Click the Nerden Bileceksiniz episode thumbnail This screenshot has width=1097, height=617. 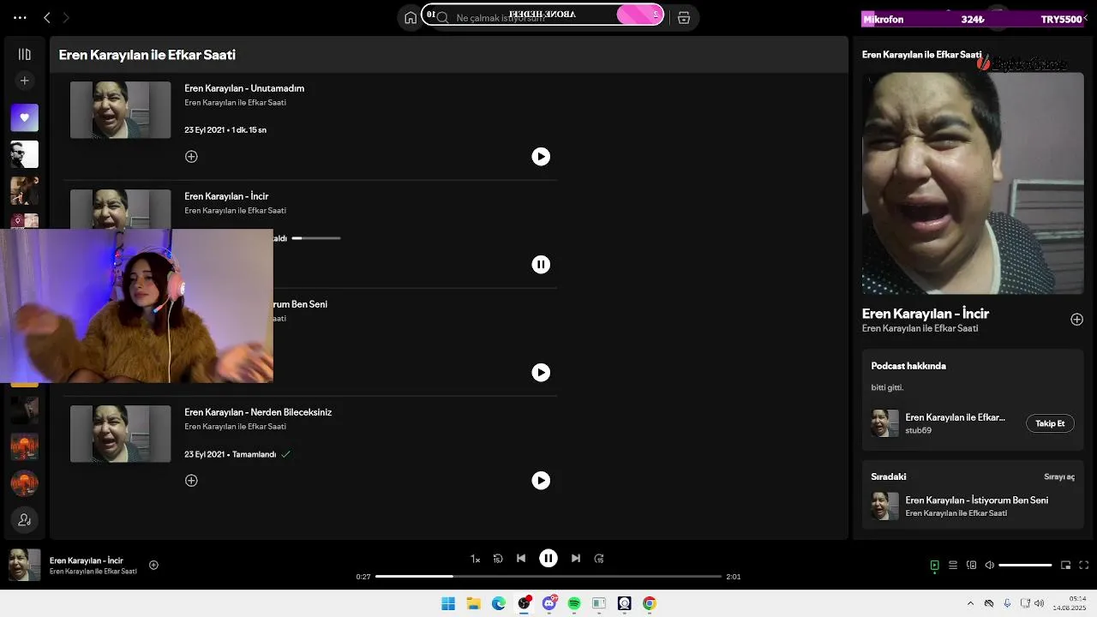click(120, 434)
